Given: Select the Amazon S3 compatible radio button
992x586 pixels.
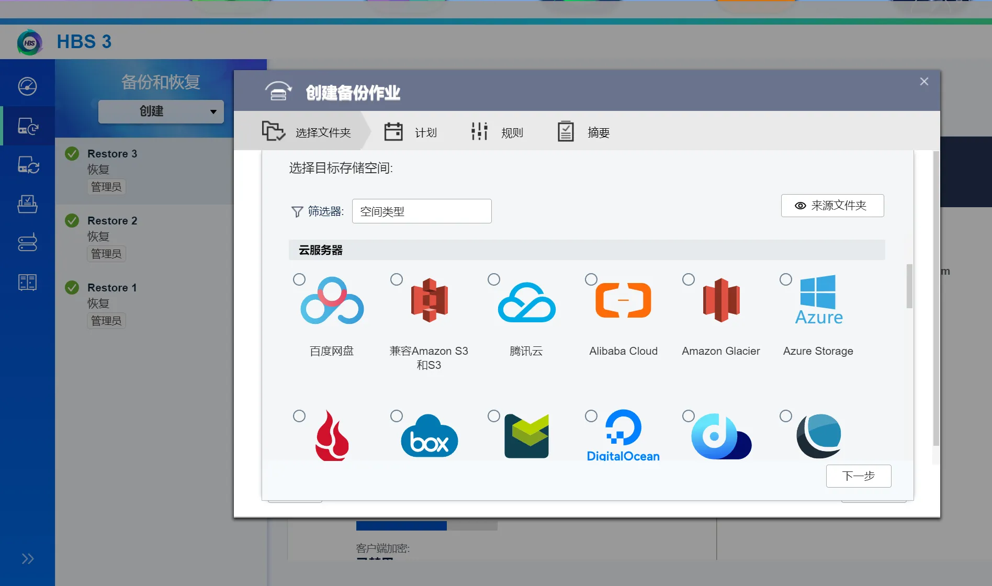Looking at the screenshot, I should [x=397, y=279].
